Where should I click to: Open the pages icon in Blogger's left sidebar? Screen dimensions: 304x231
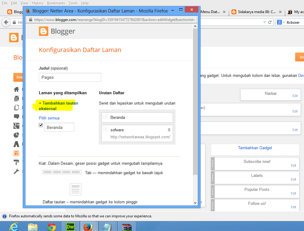click(16, 107)
